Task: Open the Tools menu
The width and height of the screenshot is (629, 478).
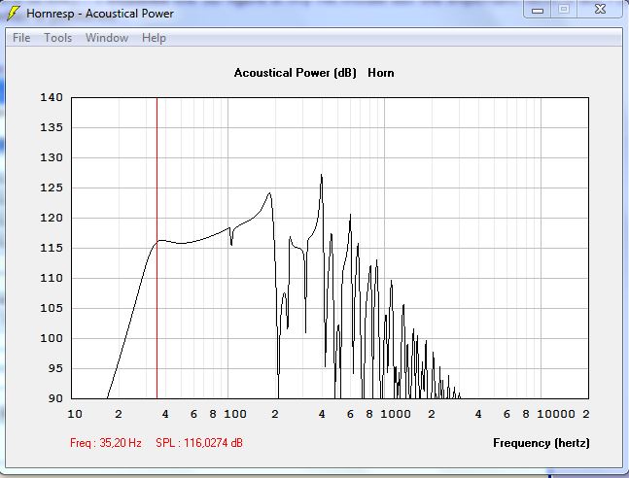Action: (x=58, y=38)
